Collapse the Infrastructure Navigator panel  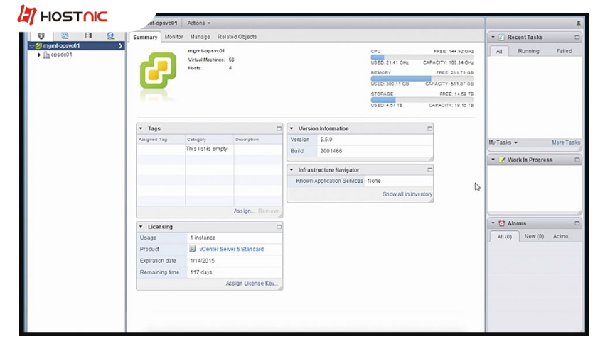(x=292, y=169)
